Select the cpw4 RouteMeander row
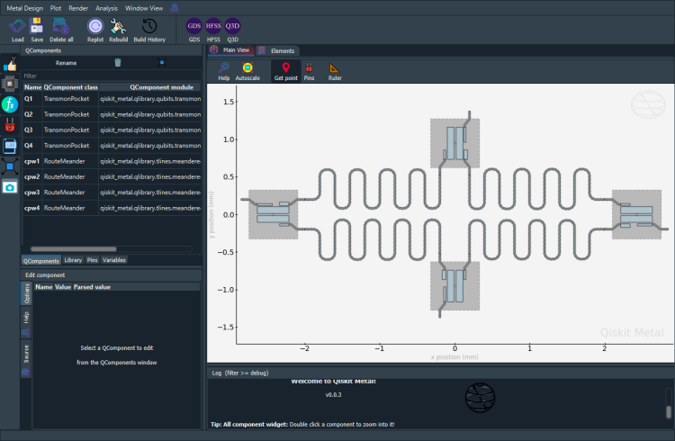This screenshot has height=441, width=675. point(112,208)
